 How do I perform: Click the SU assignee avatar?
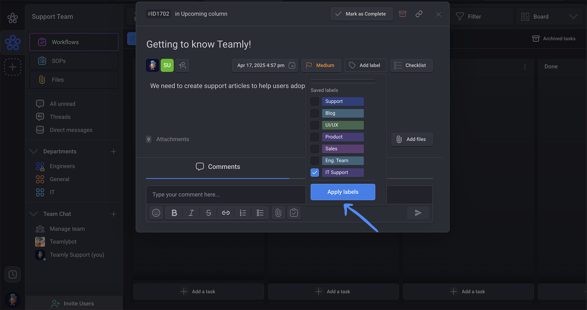[x=167, y=65]
